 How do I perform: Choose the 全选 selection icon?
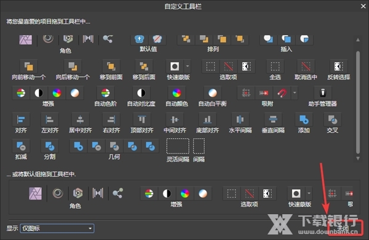(275, 66)
